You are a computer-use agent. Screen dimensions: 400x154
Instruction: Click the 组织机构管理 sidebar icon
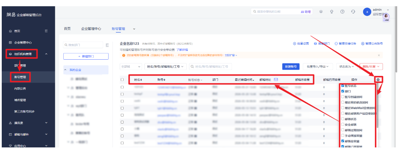[10, 54]
